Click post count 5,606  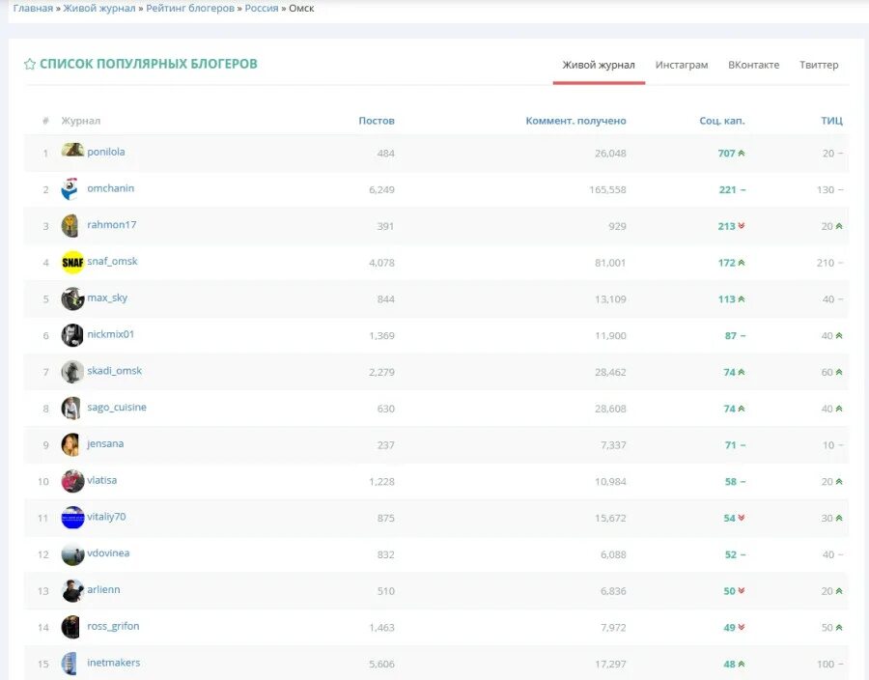coord(381,664)
